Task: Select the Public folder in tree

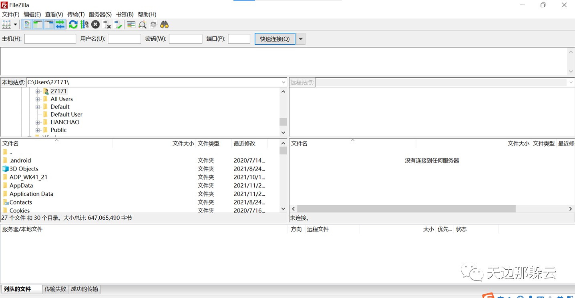Action: point(58,130)
